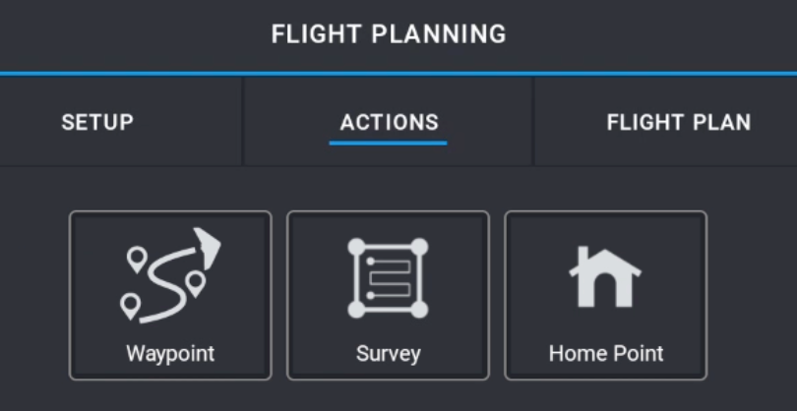Viewport: 797px width, 411px height.
Task: Add a Waypoint action via its label
Action: click(170, 354)
